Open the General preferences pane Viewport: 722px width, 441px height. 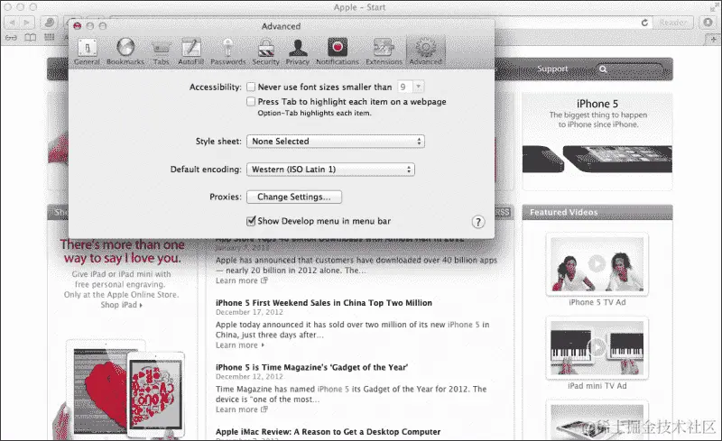pyautogui.click(x=87, y=52)
